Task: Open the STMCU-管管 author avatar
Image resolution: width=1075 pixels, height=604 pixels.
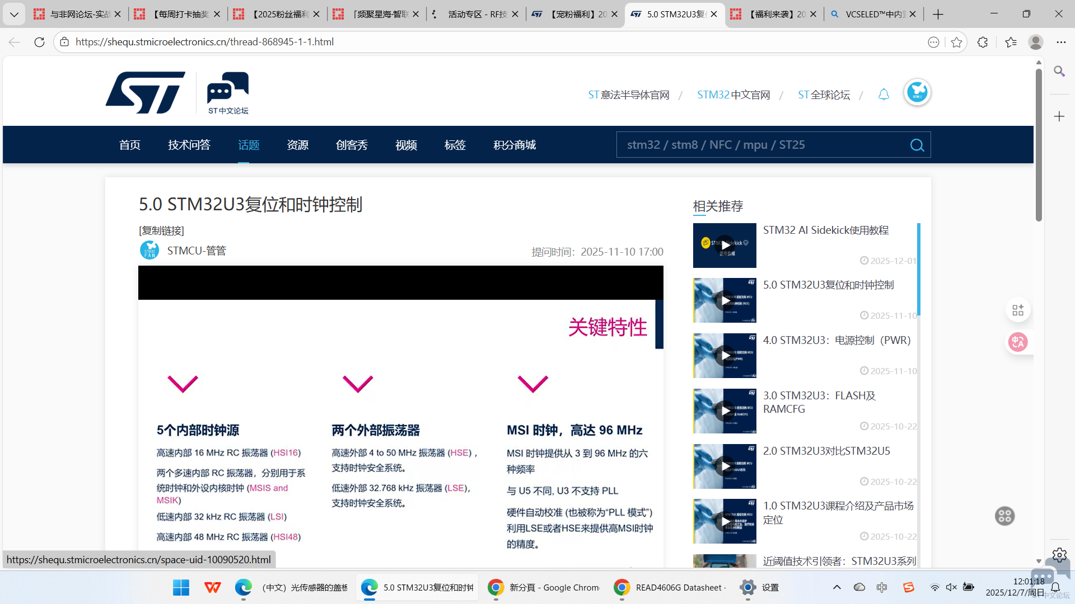Action: [x=149, y=250]
